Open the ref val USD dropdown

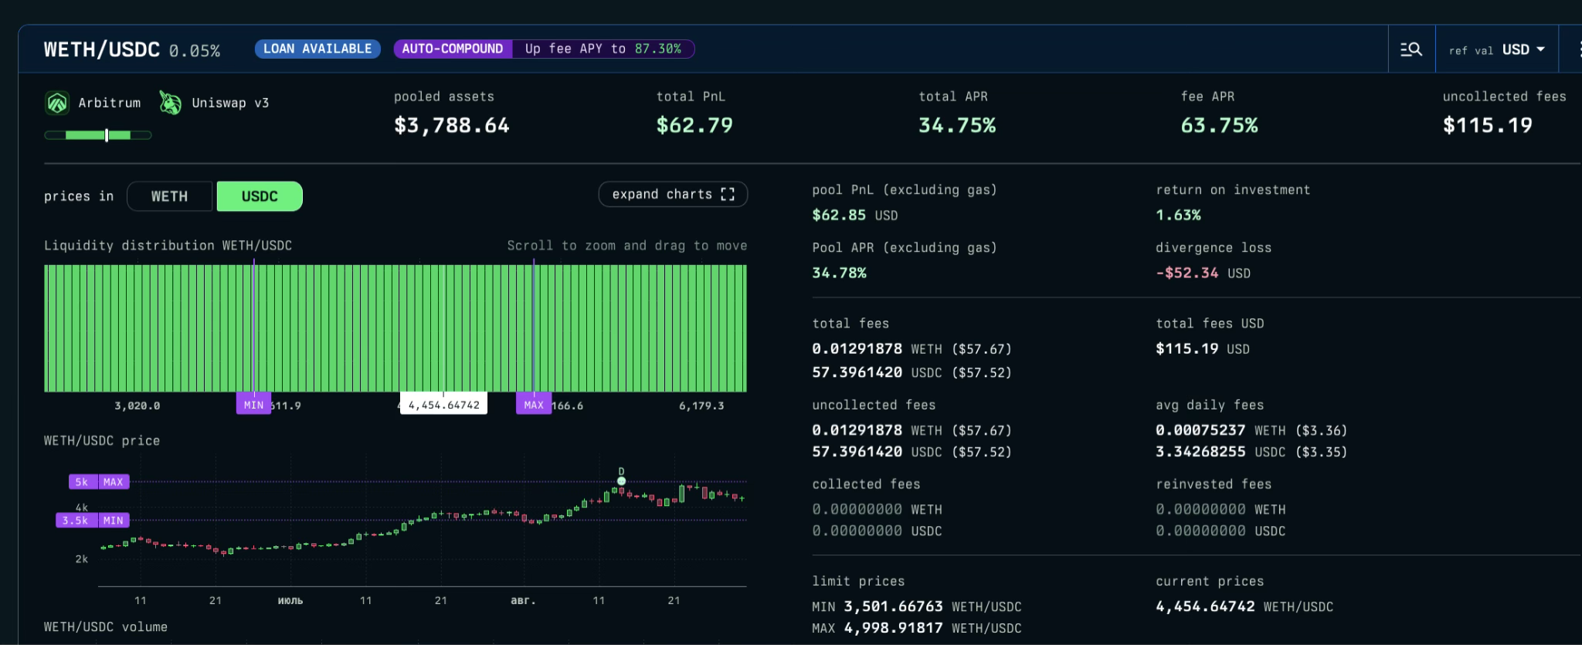(x=1495, y=49)
